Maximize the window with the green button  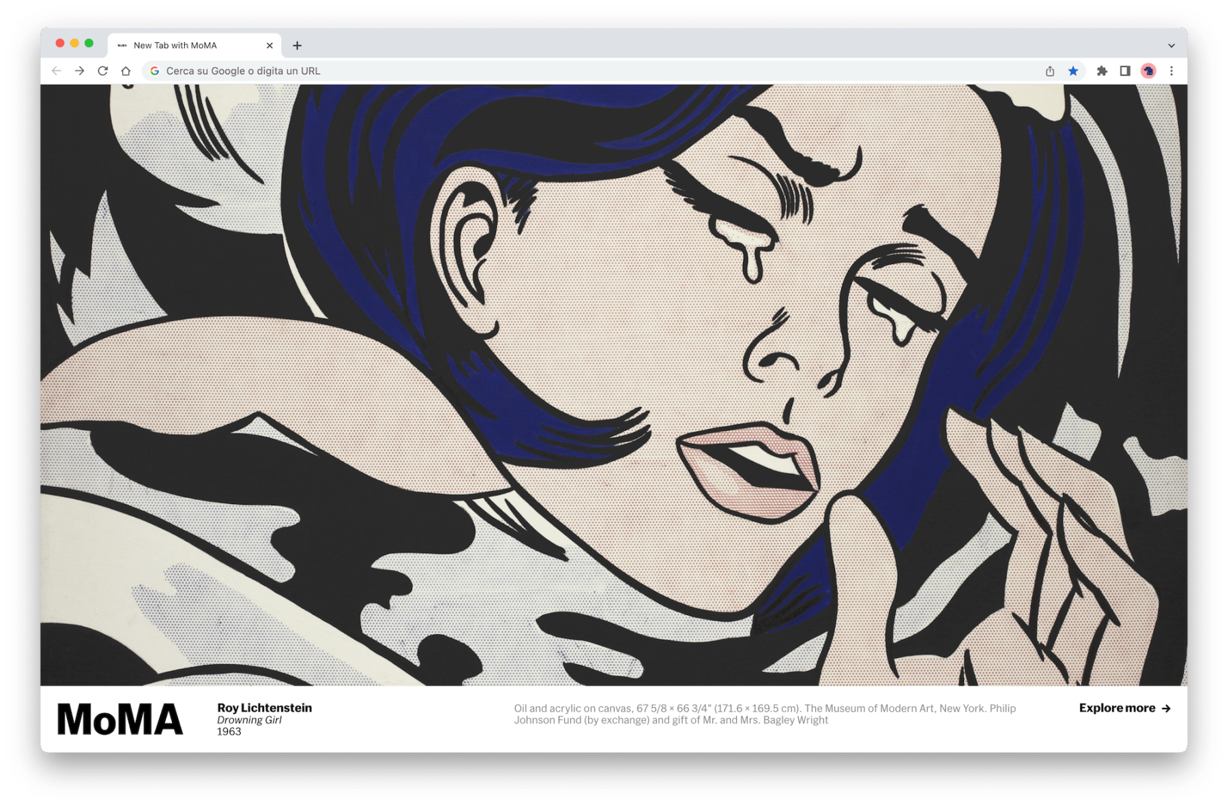[x=89, y=44]
